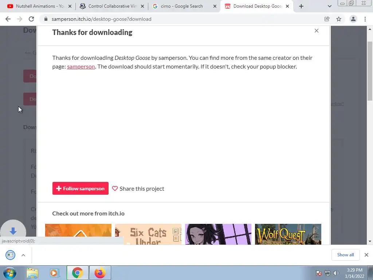Close the Nutshell Animations tab

click(x=70, y=7)
